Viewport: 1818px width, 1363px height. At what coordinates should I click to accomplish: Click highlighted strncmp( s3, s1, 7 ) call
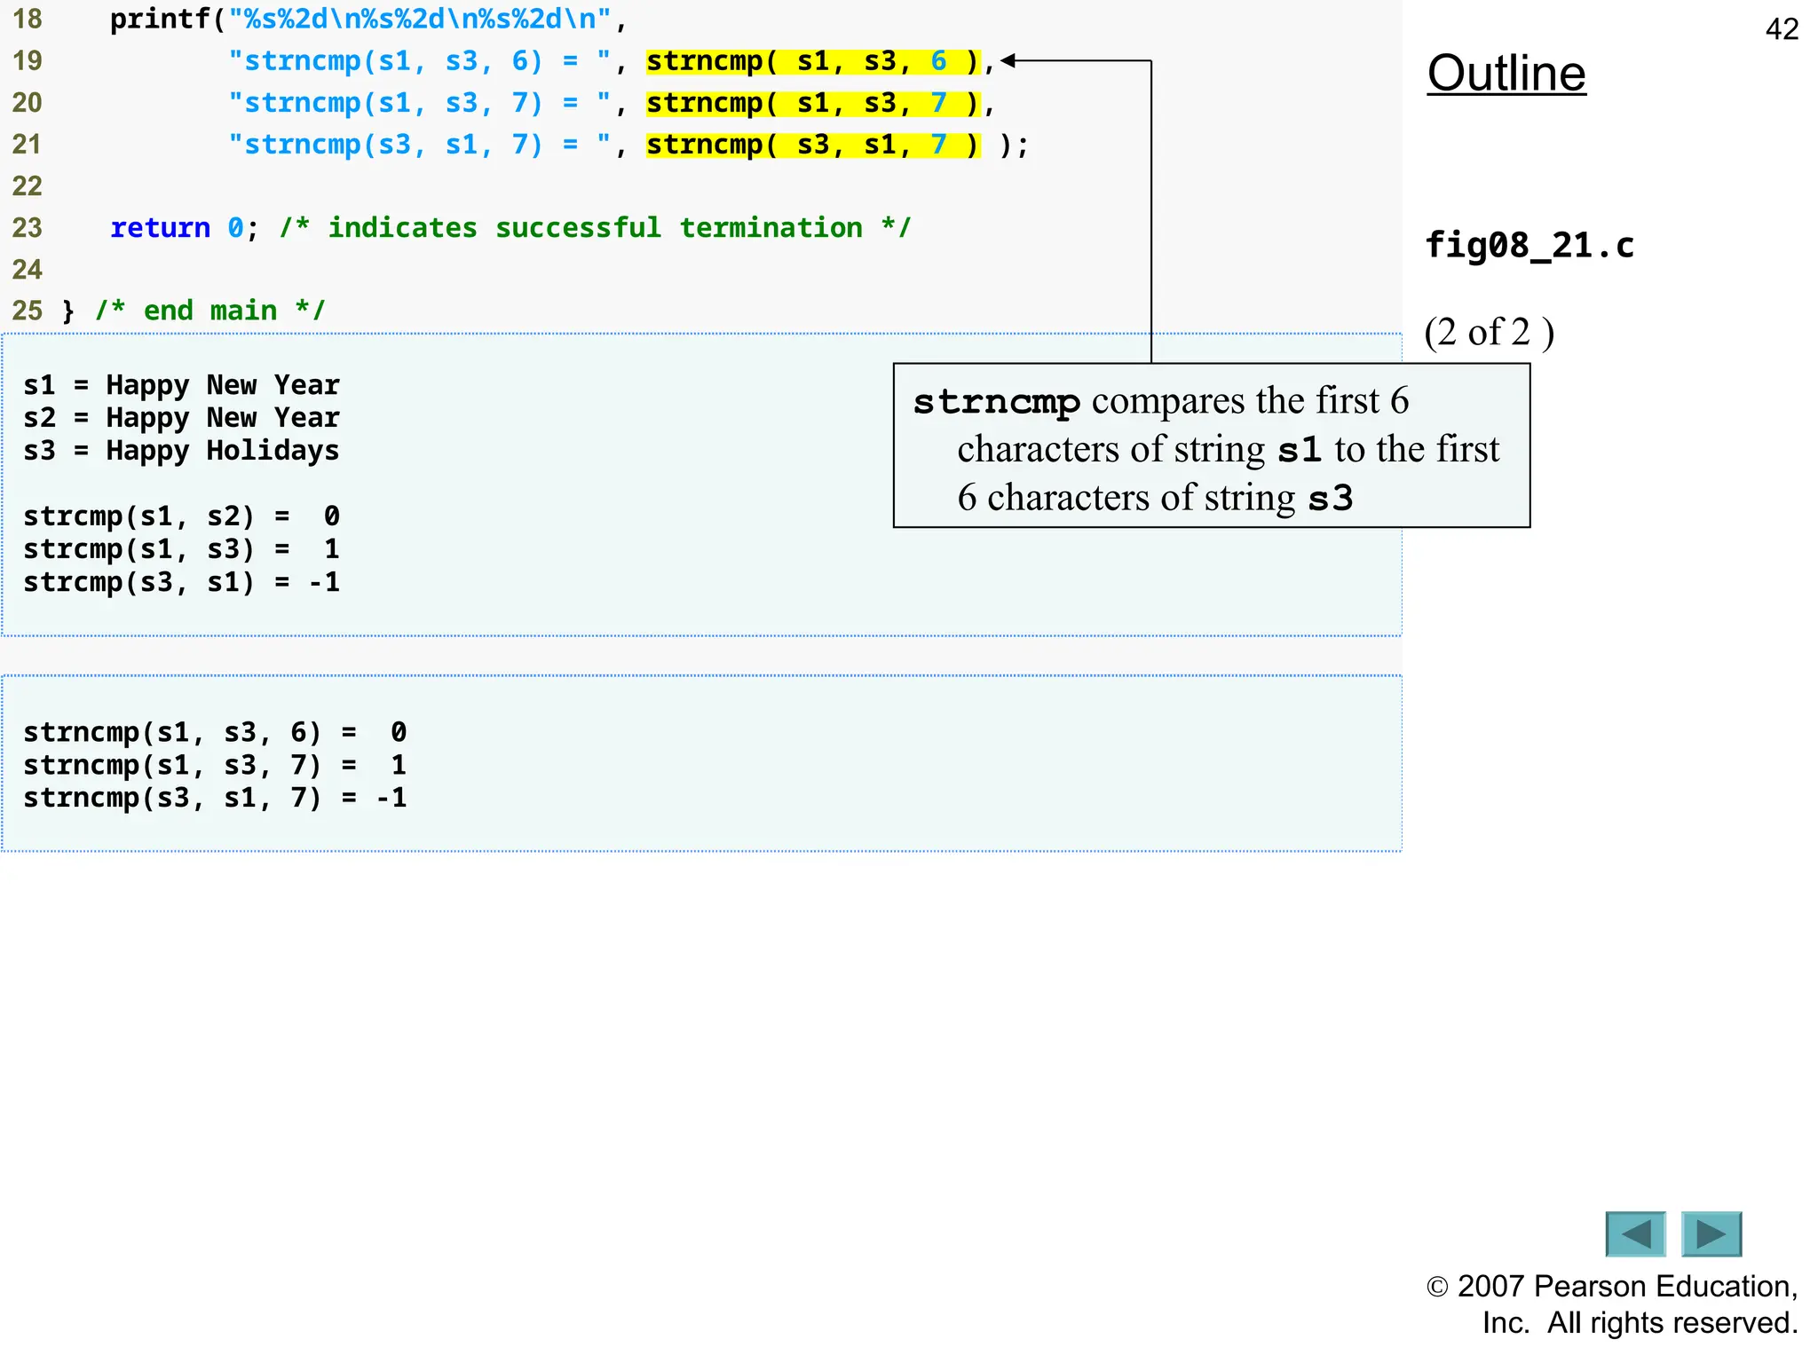[x=813, y=145]
